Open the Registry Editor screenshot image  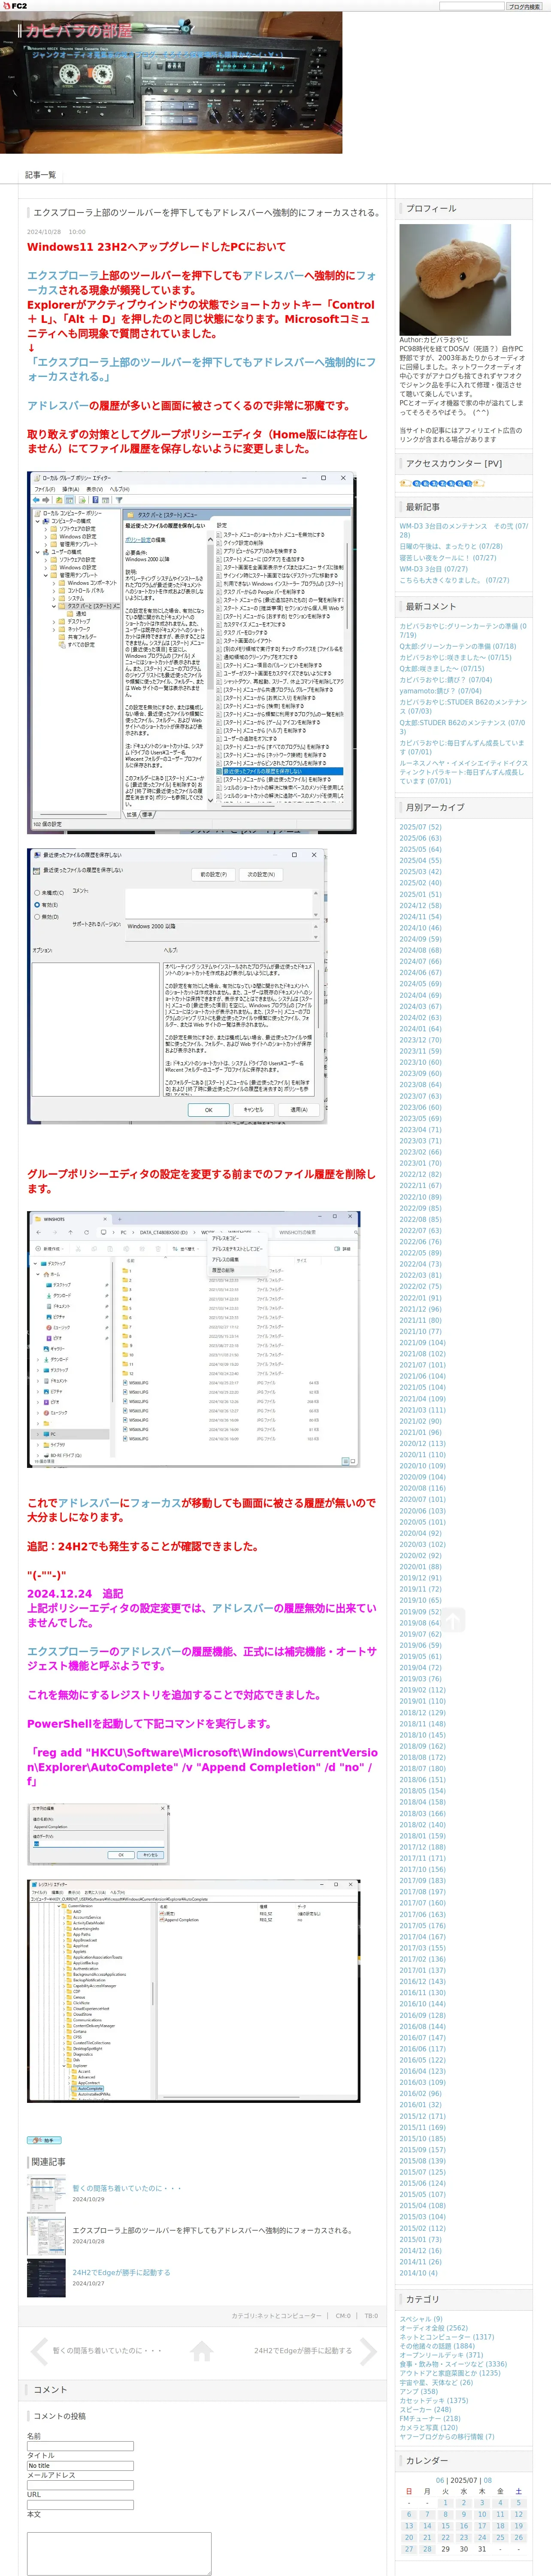pos(193,1990)
